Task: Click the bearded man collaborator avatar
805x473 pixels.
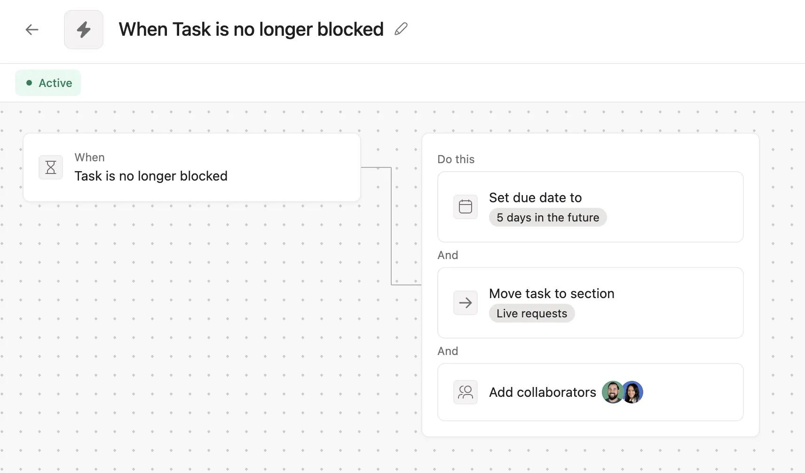Action: tap(612, 392)
